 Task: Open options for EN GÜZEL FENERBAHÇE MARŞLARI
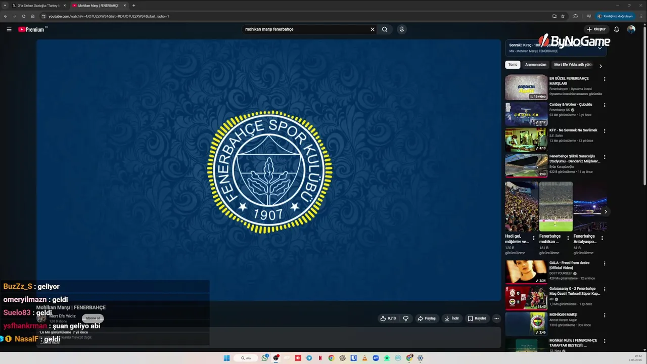(x=605, y=79)
